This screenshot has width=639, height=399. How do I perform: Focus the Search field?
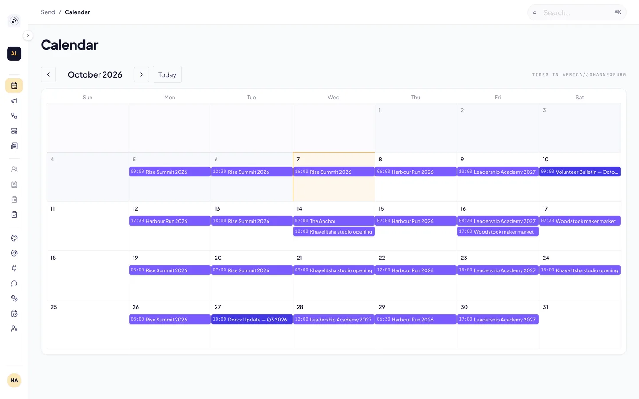577,12
